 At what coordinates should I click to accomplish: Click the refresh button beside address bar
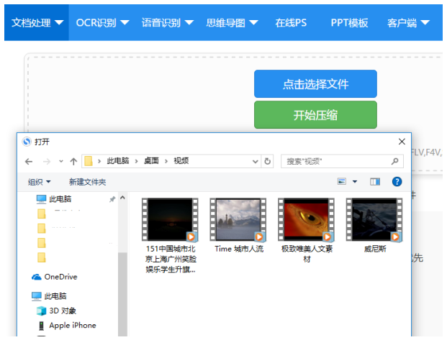(x=268, y=162)
